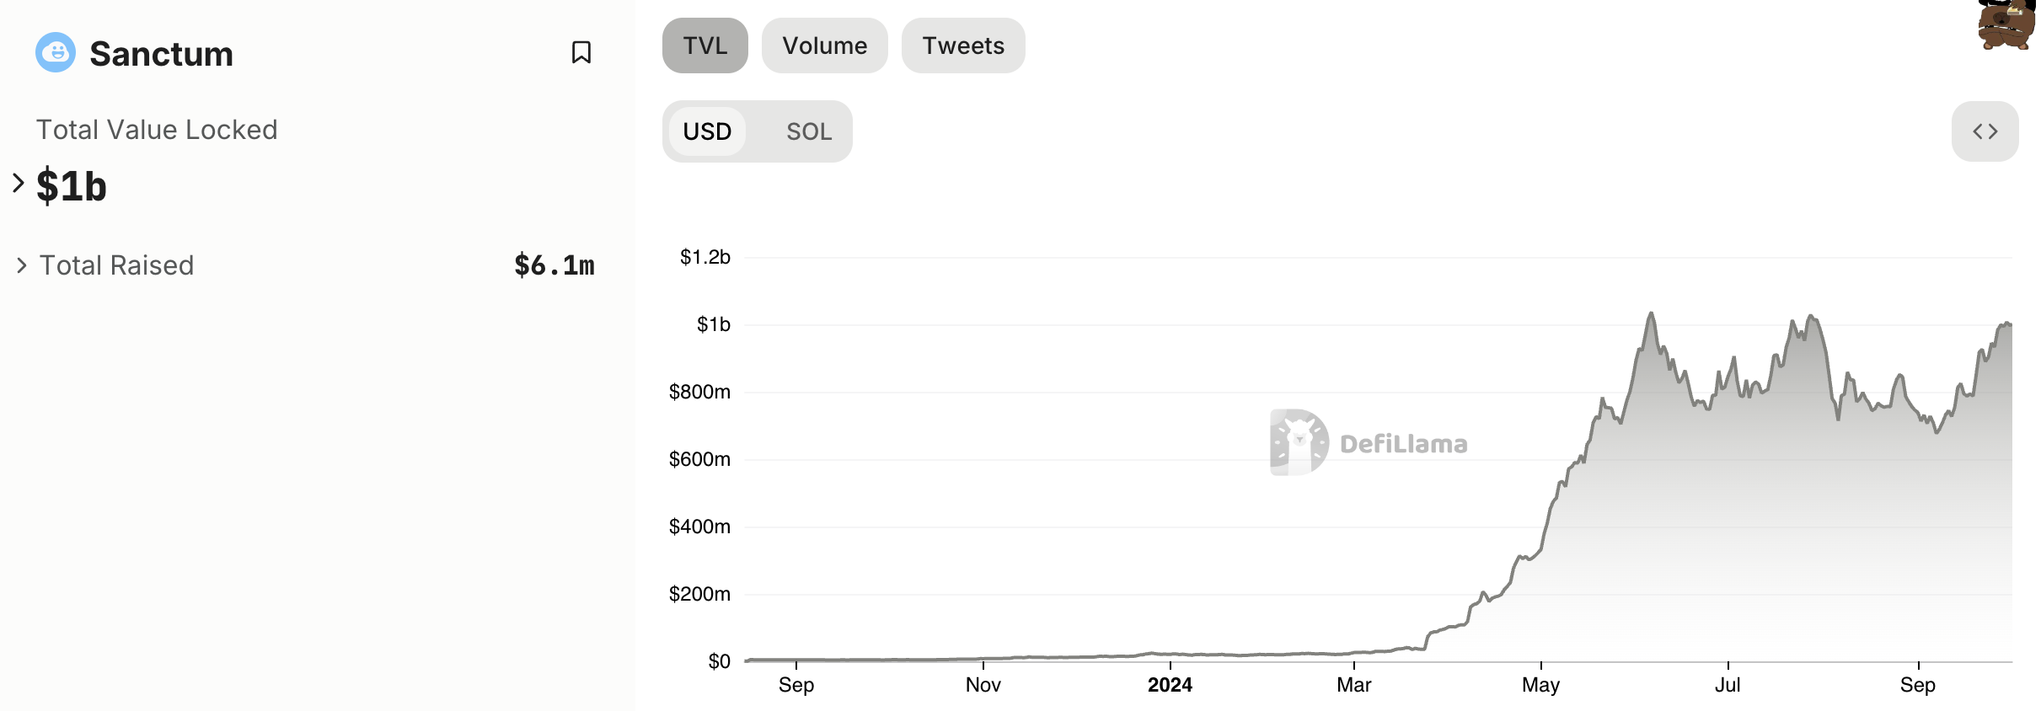Switch chart denomination to SOL
The image size is (2041, 711).
[x=808, y=131]
